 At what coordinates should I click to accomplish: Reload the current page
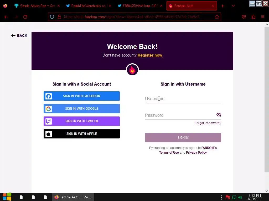coord(25,17)
